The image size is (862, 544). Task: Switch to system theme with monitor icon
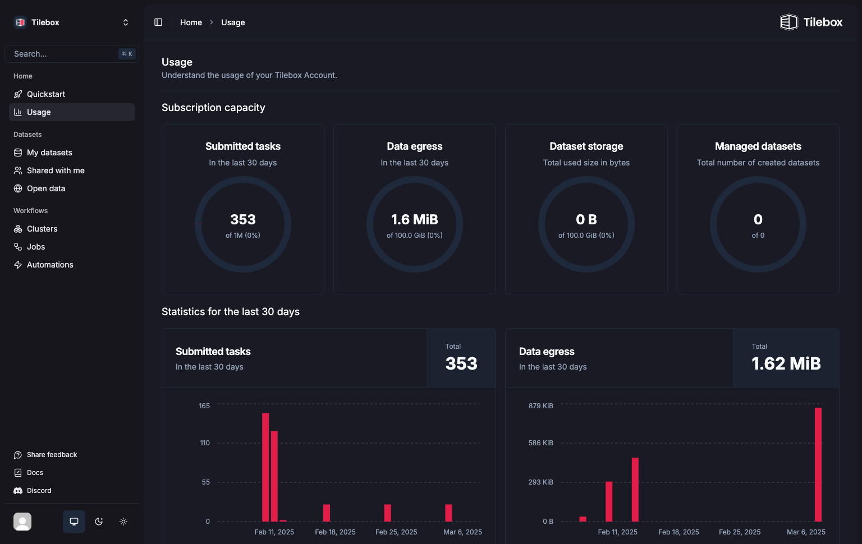74,522
